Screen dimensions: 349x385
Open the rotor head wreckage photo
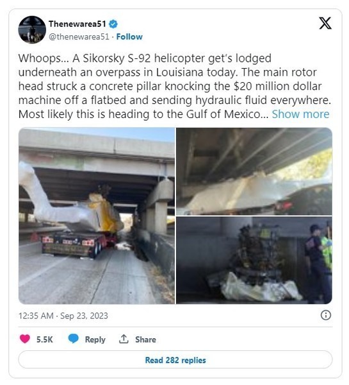pyautogui.click(x=254, y=261)
